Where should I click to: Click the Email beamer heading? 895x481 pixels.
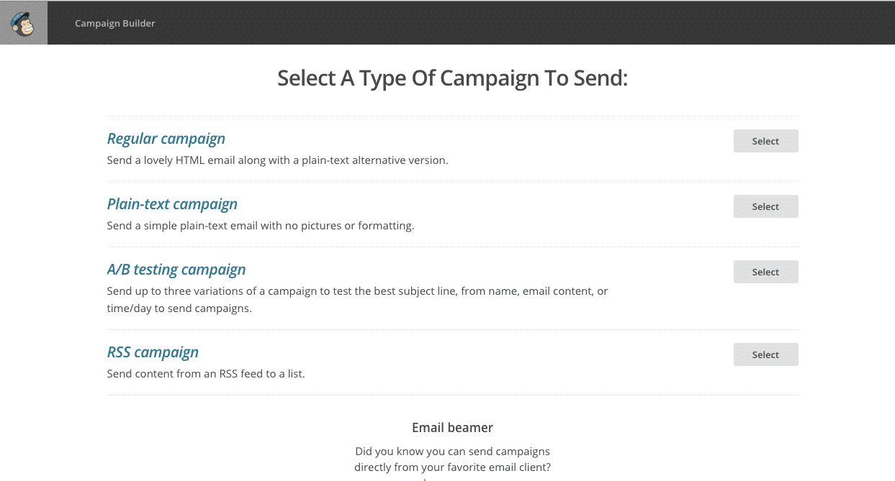[452, 428]
